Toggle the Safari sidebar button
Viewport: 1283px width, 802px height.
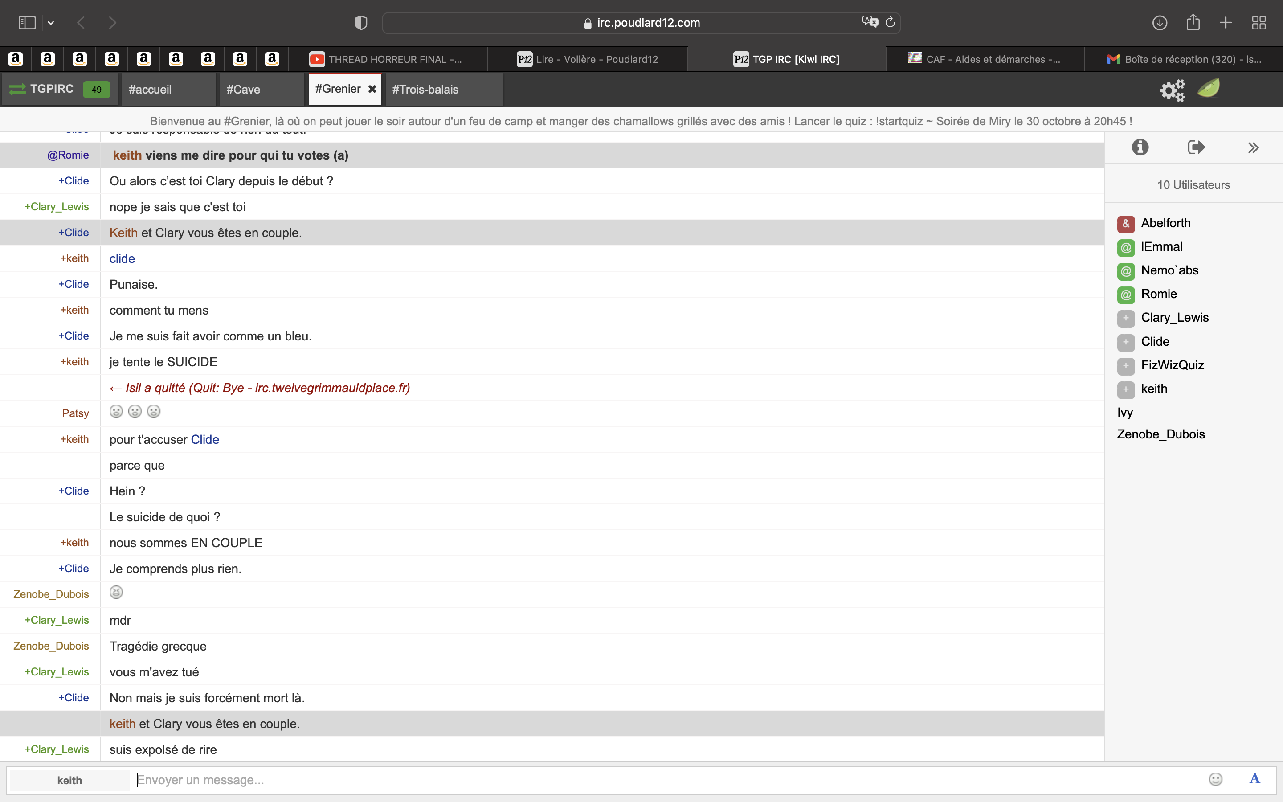pos(27,23)
